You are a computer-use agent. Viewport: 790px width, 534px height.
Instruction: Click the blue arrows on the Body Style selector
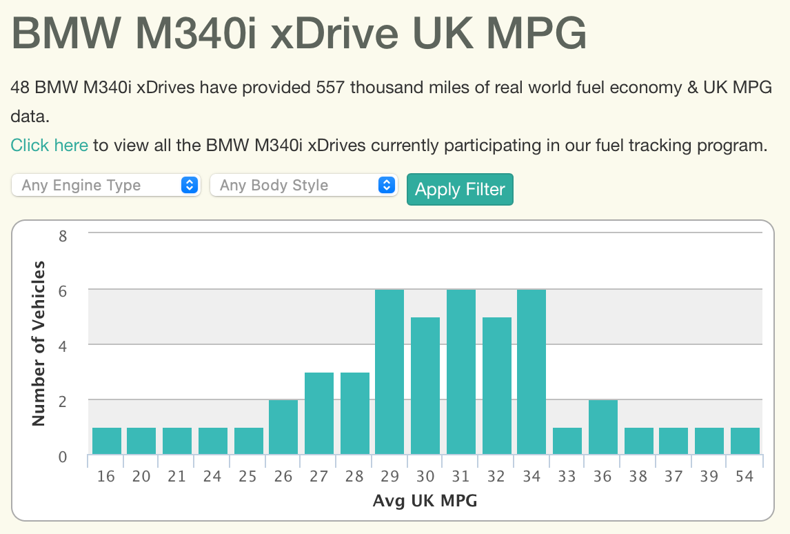(x=387, y=185)
